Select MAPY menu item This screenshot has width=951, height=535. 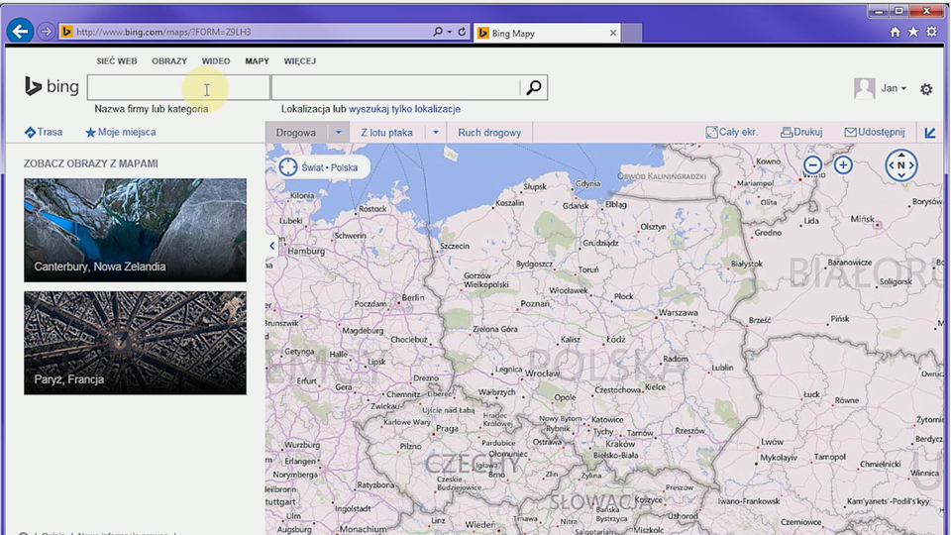pos(258,61)
